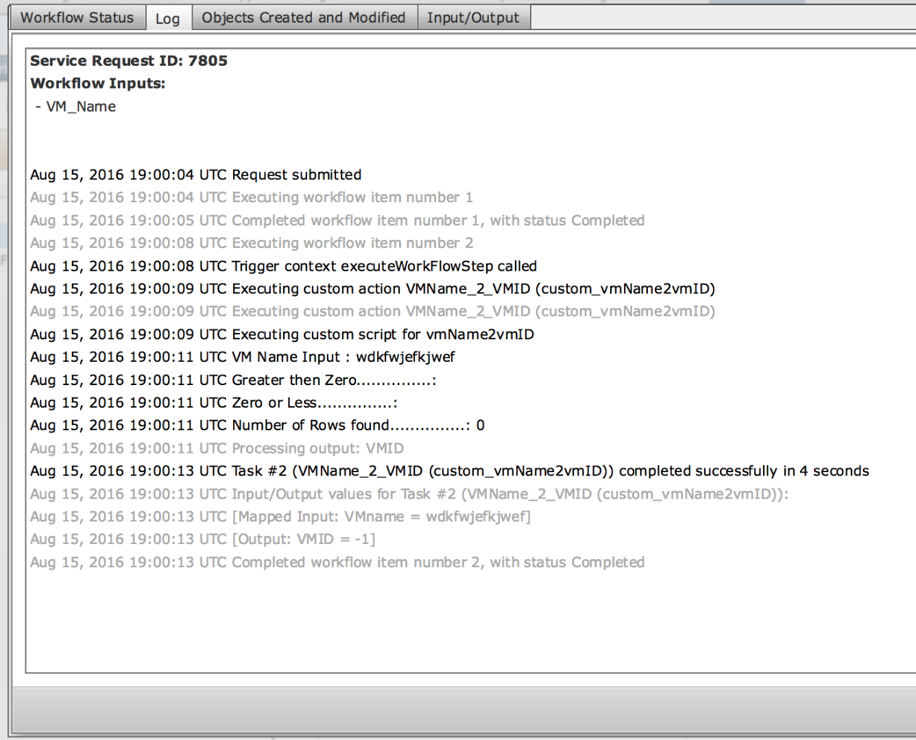Select Completed workflow item number 2 line
This screenshot has height=740, width=916.
click(x=337, y=563)
